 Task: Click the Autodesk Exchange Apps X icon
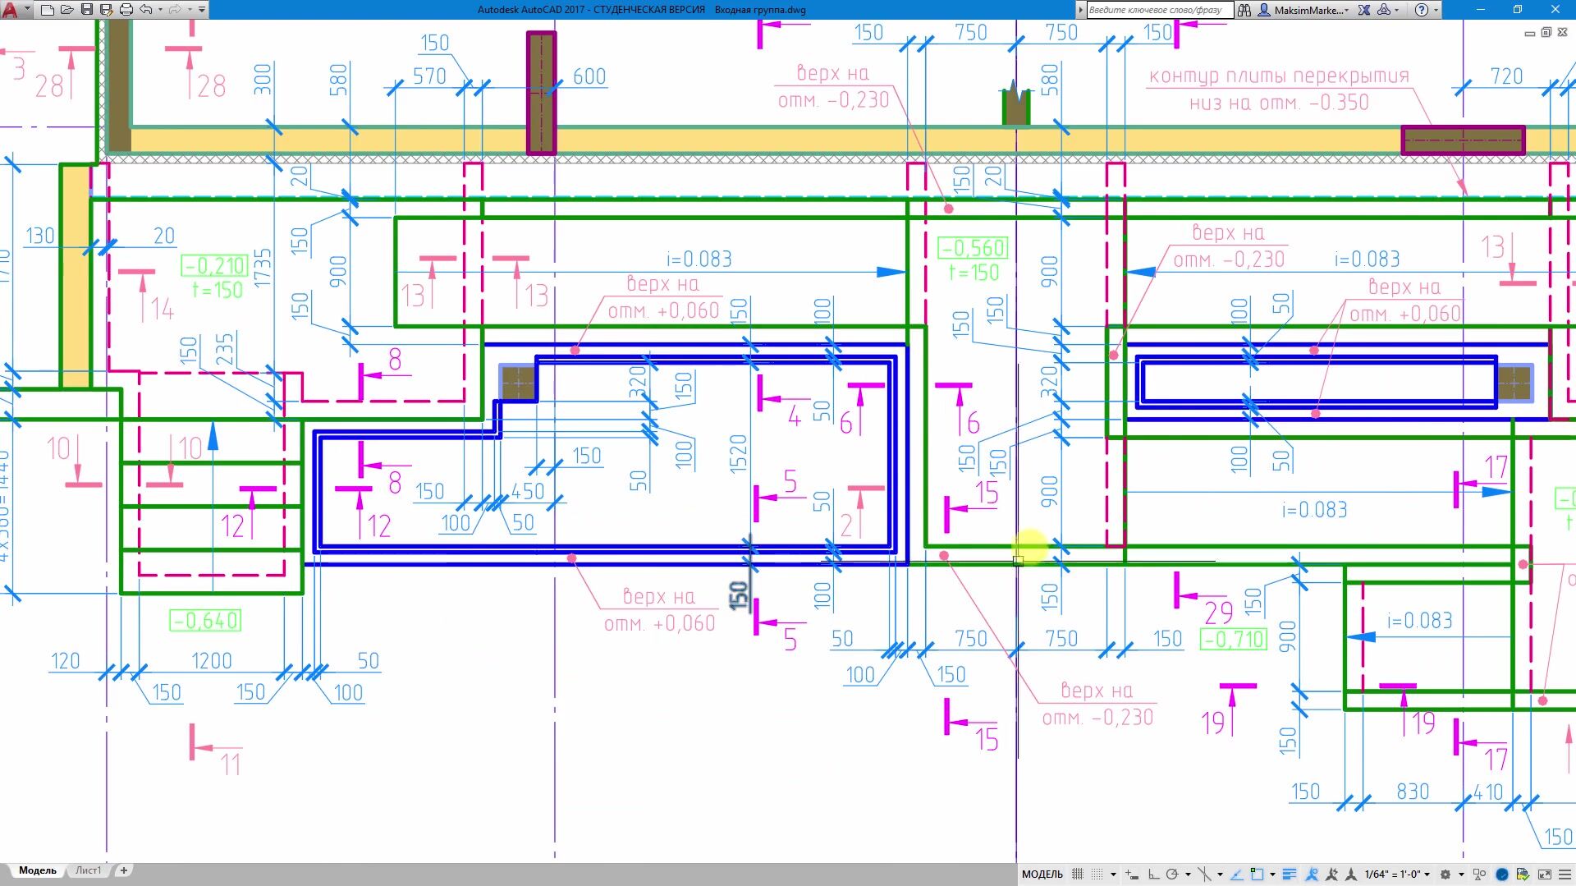click(x=1364, y=10)
